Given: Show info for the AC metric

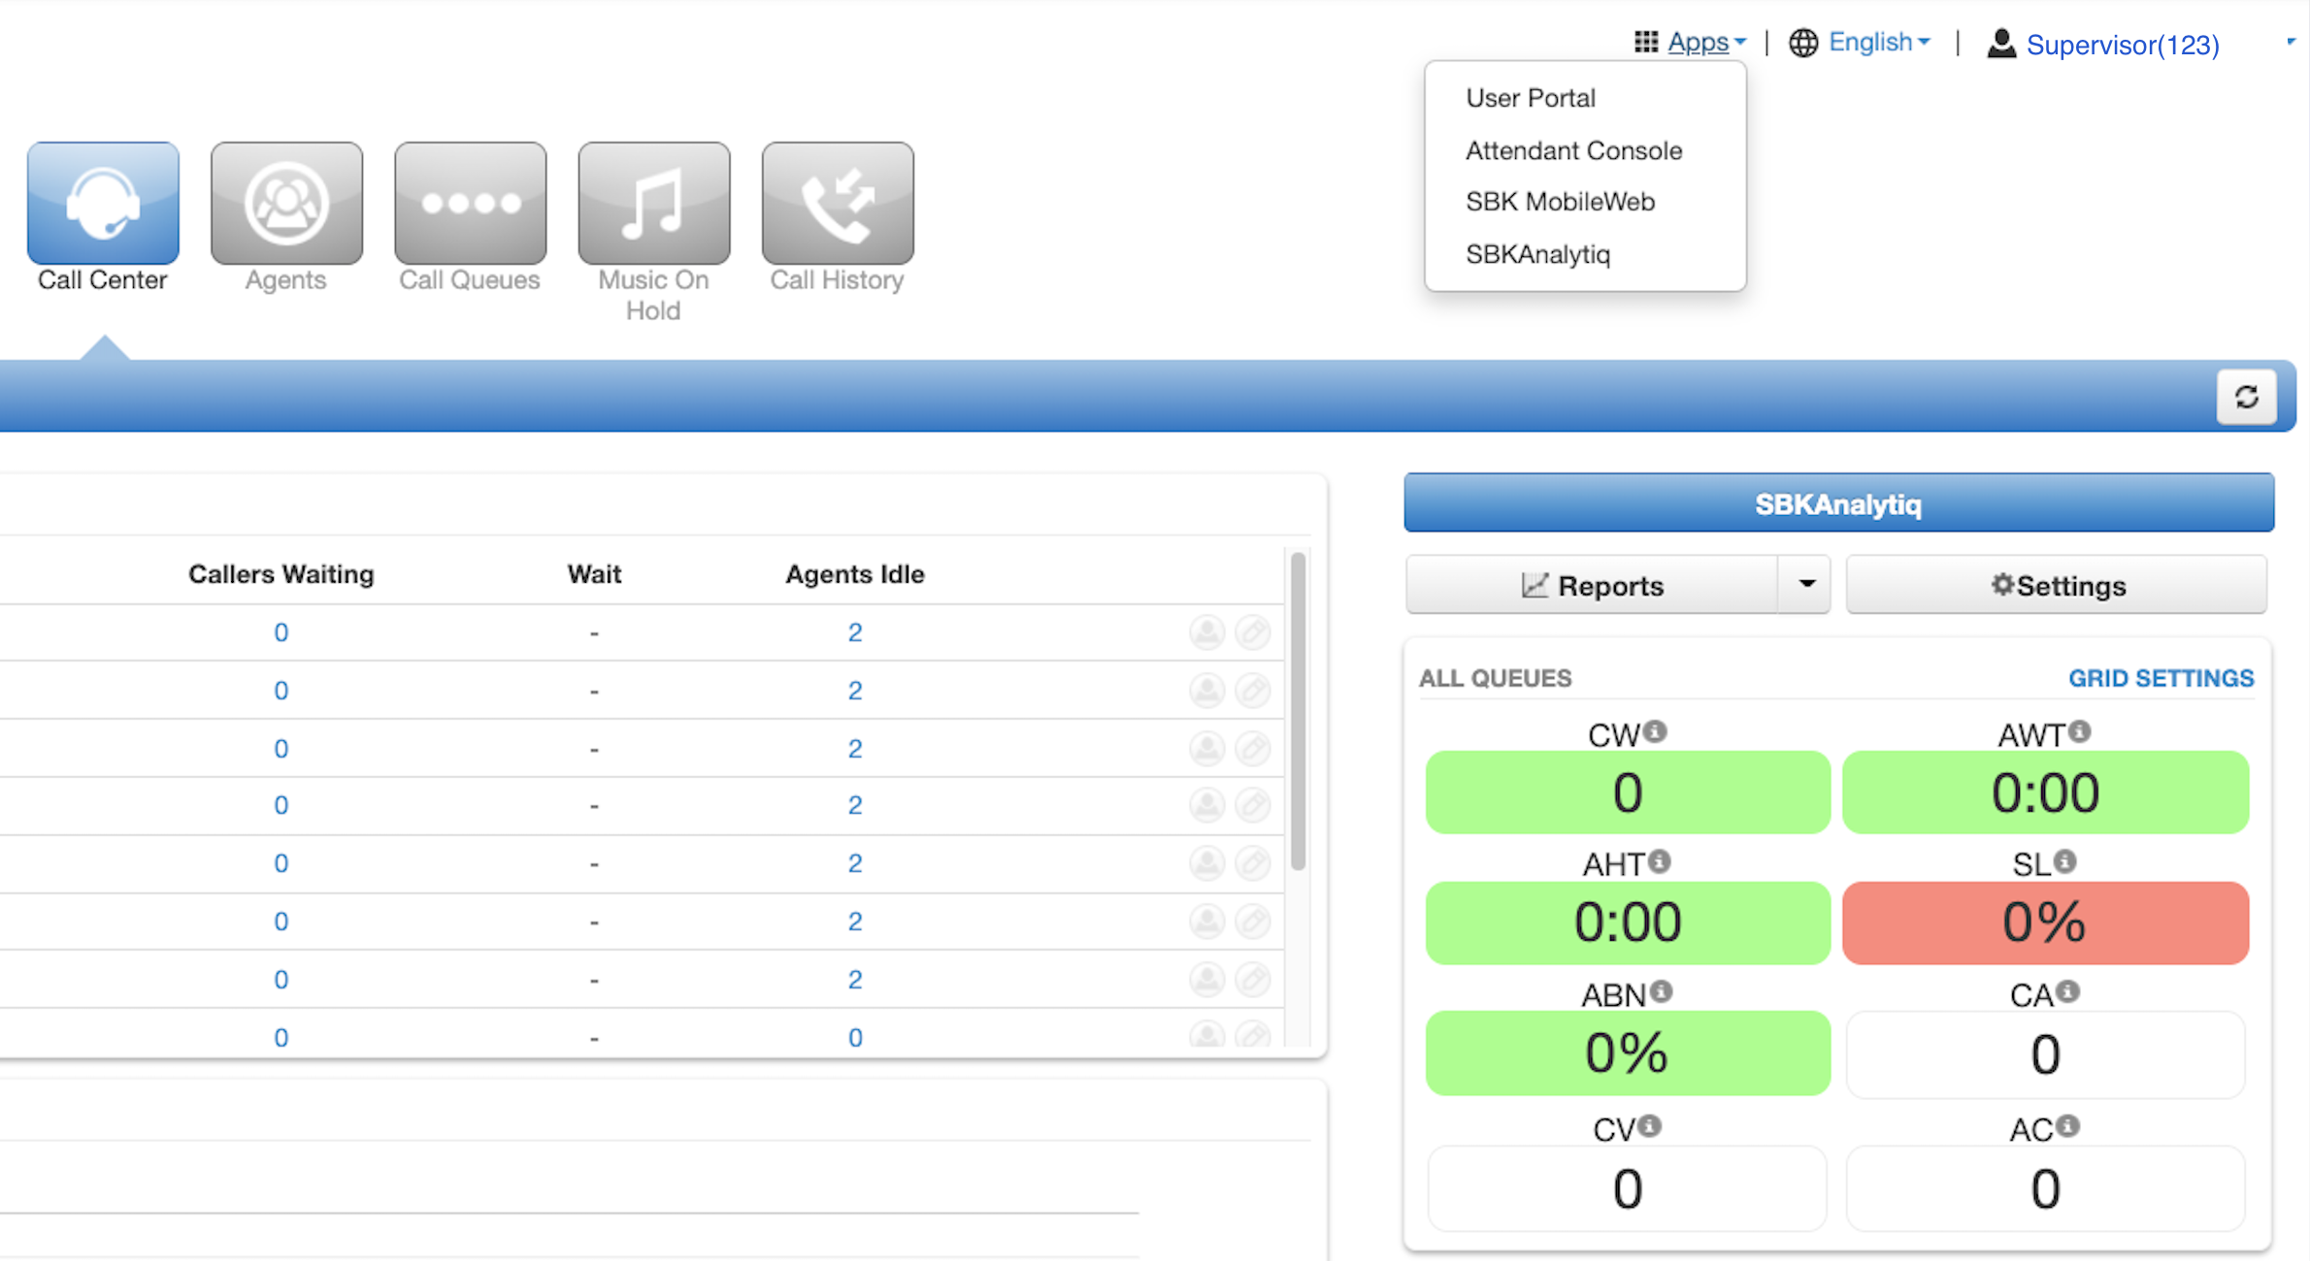Looking at the screenshot, I should (2068, 1126).
